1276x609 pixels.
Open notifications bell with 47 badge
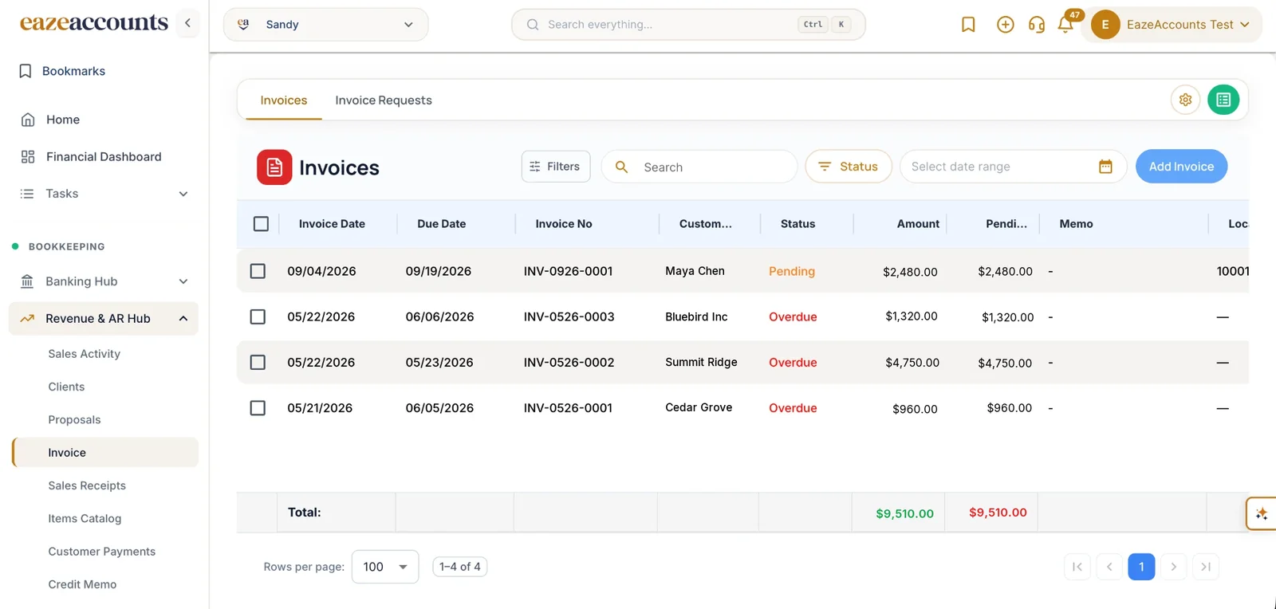click(x=1066, y=25)
